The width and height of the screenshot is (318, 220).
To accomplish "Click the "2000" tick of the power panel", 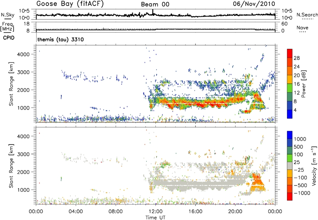I will 23,90.
